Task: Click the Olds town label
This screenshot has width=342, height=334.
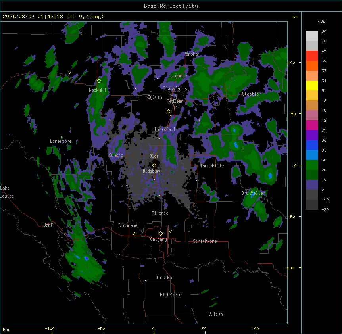Action: 154,156
